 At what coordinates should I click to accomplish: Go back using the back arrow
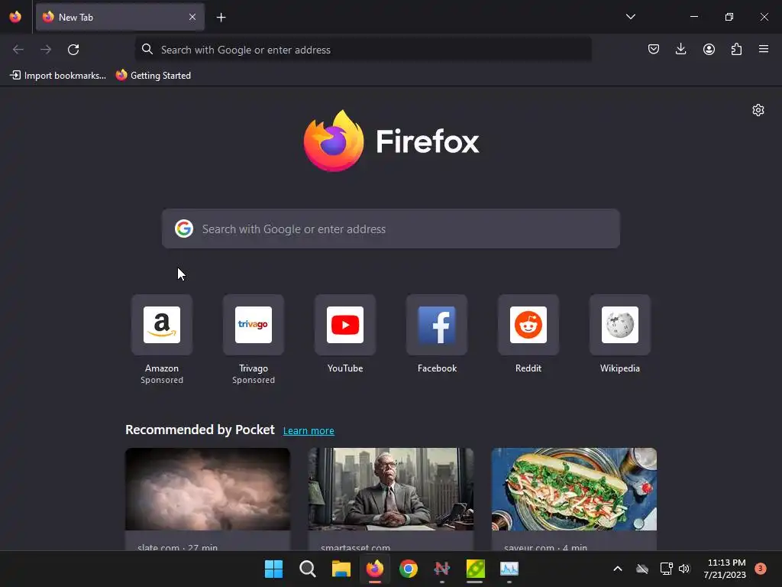pyautogui.click(x=18, y=50)
